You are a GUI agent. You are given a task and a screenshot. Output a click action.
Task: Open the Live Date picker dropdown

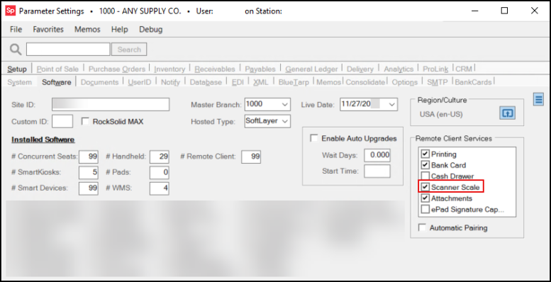[392, 104]
